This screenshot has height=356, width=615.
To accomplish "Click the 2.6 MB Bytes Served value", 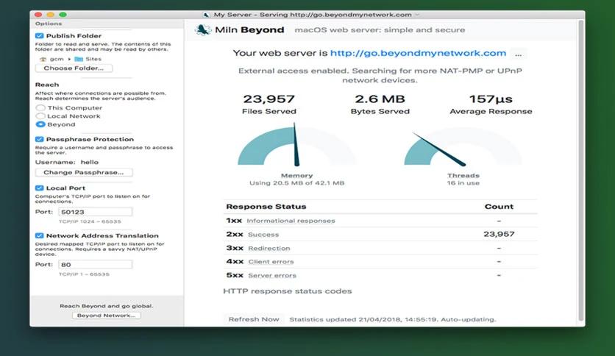I will click(x=380, y=99).
